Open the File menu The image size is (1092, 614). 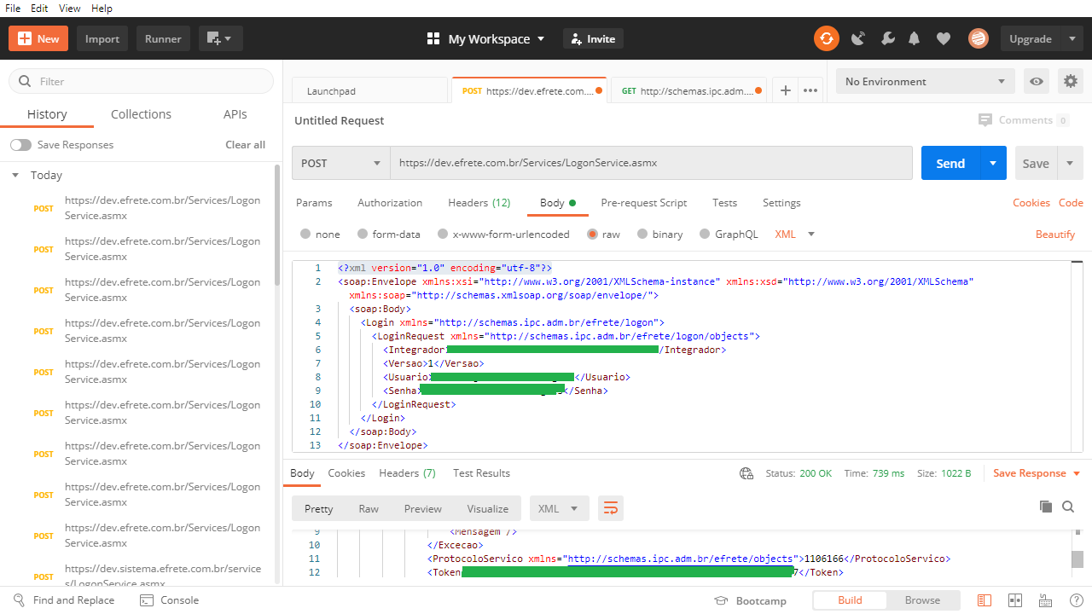click(x=13, y=8)
